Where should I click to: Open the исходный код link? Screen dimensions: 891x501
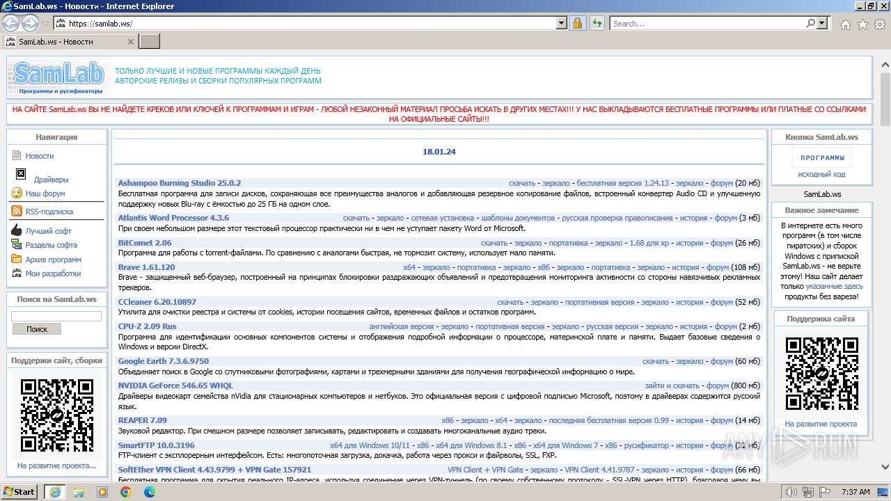pyautogui.click(x=822, y=174)
